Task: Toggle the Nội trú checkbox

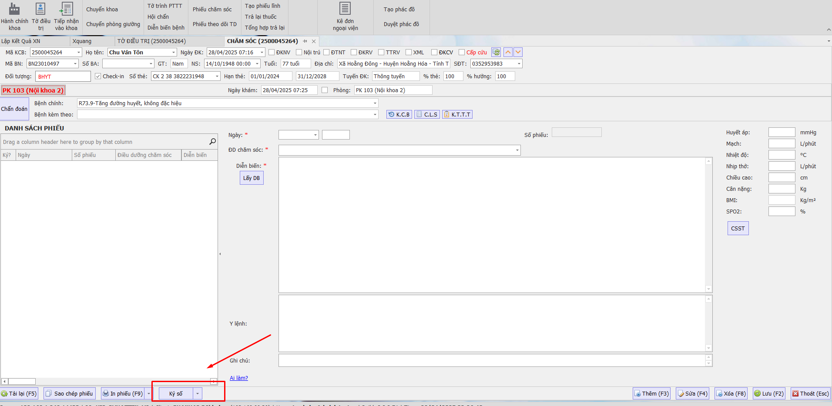Action: pos(299,52)
